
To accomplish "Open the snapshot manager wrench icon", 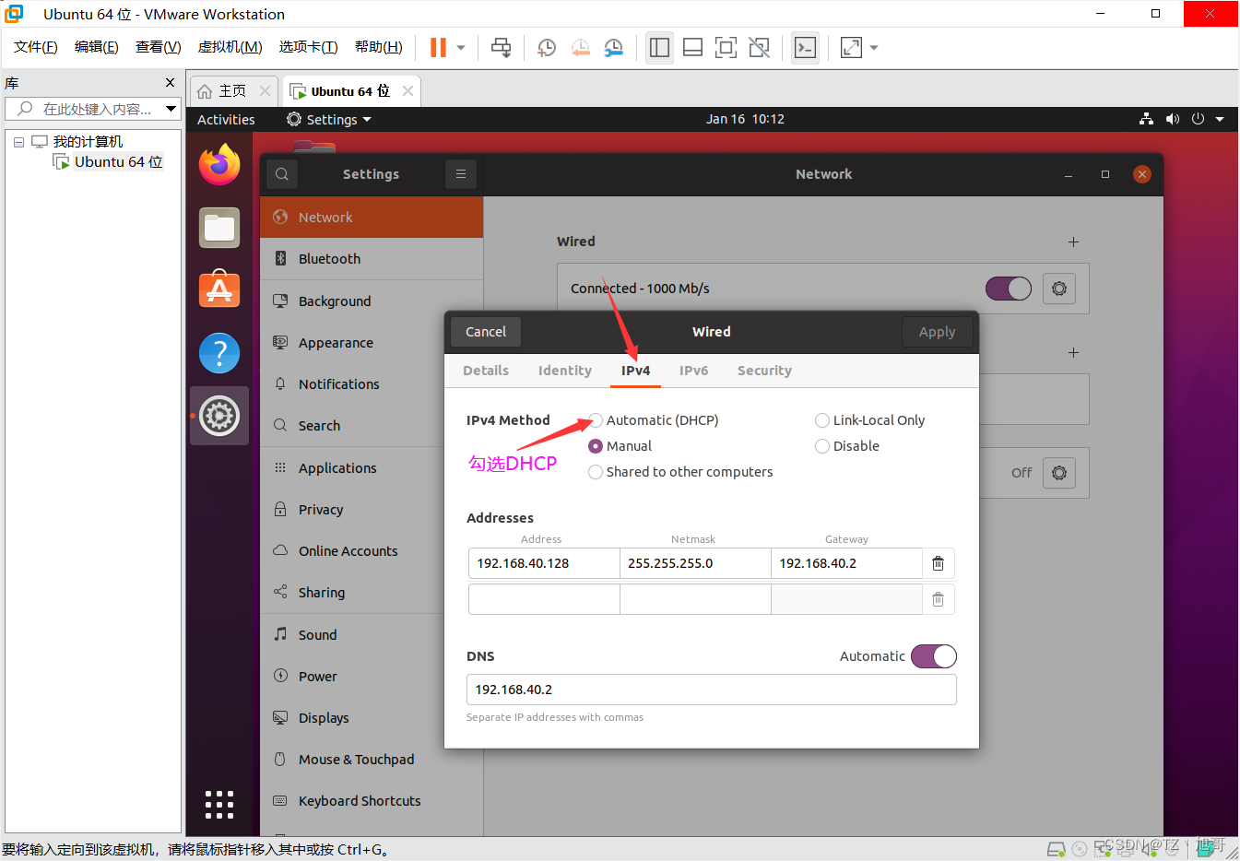I will coord(614,48).
